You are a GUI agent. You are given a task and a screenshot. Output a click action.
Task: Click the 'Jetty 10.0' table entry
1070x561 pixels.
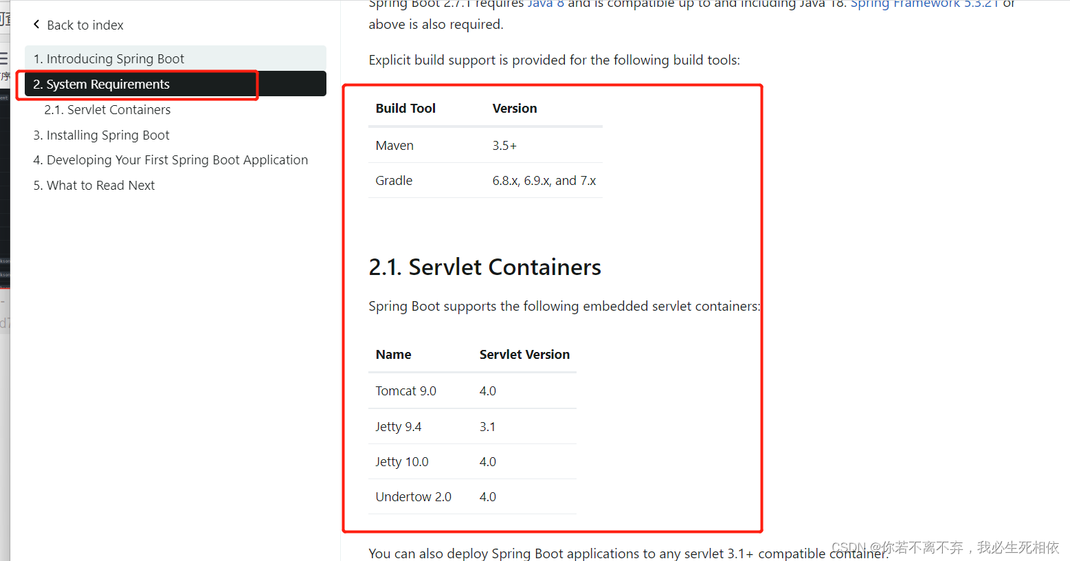(401, 462)
